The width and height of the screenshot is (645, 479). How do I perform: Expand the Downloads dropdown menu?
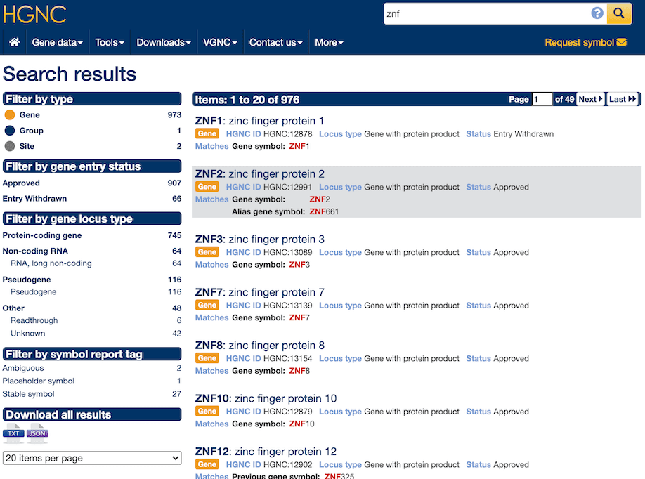[163, 42]
